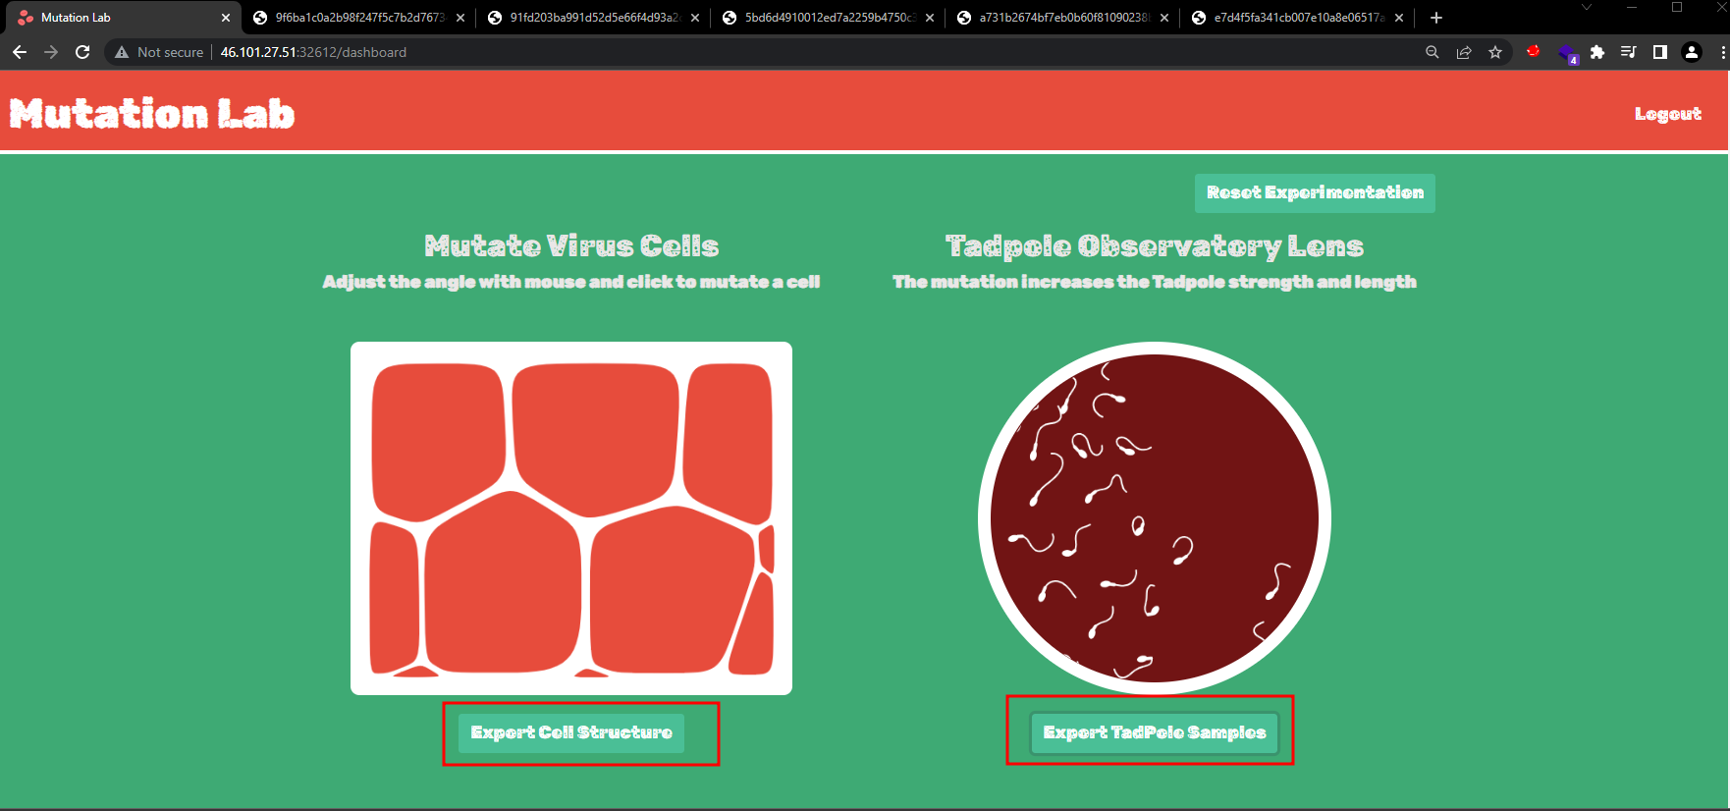Open the Extensions puzzle piece menu
This screenshot has width=1730, height=811.
1597,52
